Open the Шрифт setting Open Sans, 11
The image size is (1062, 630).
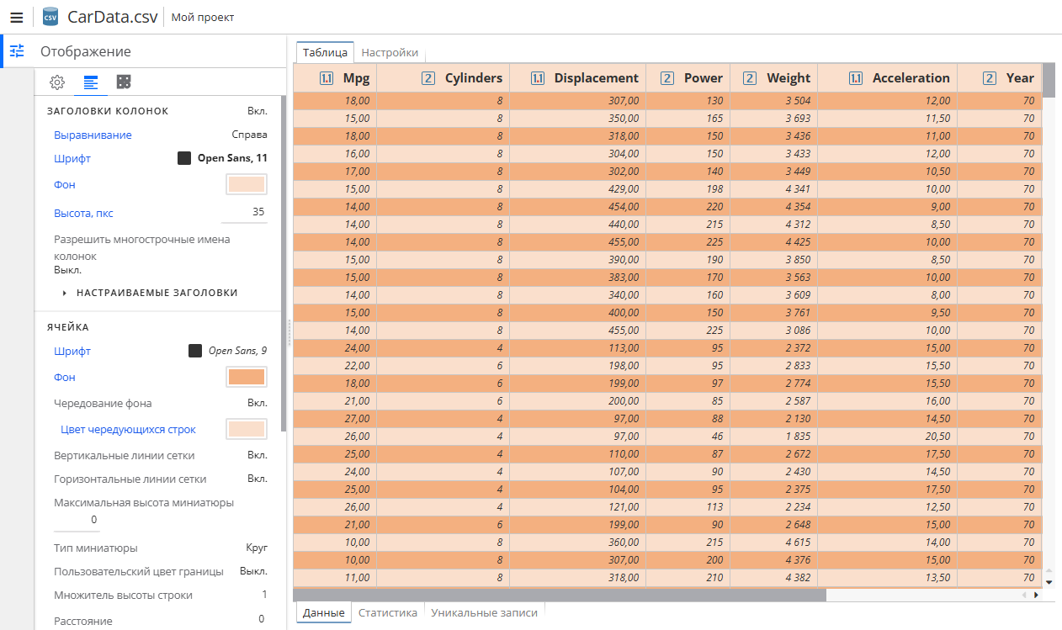click(72, 158)
